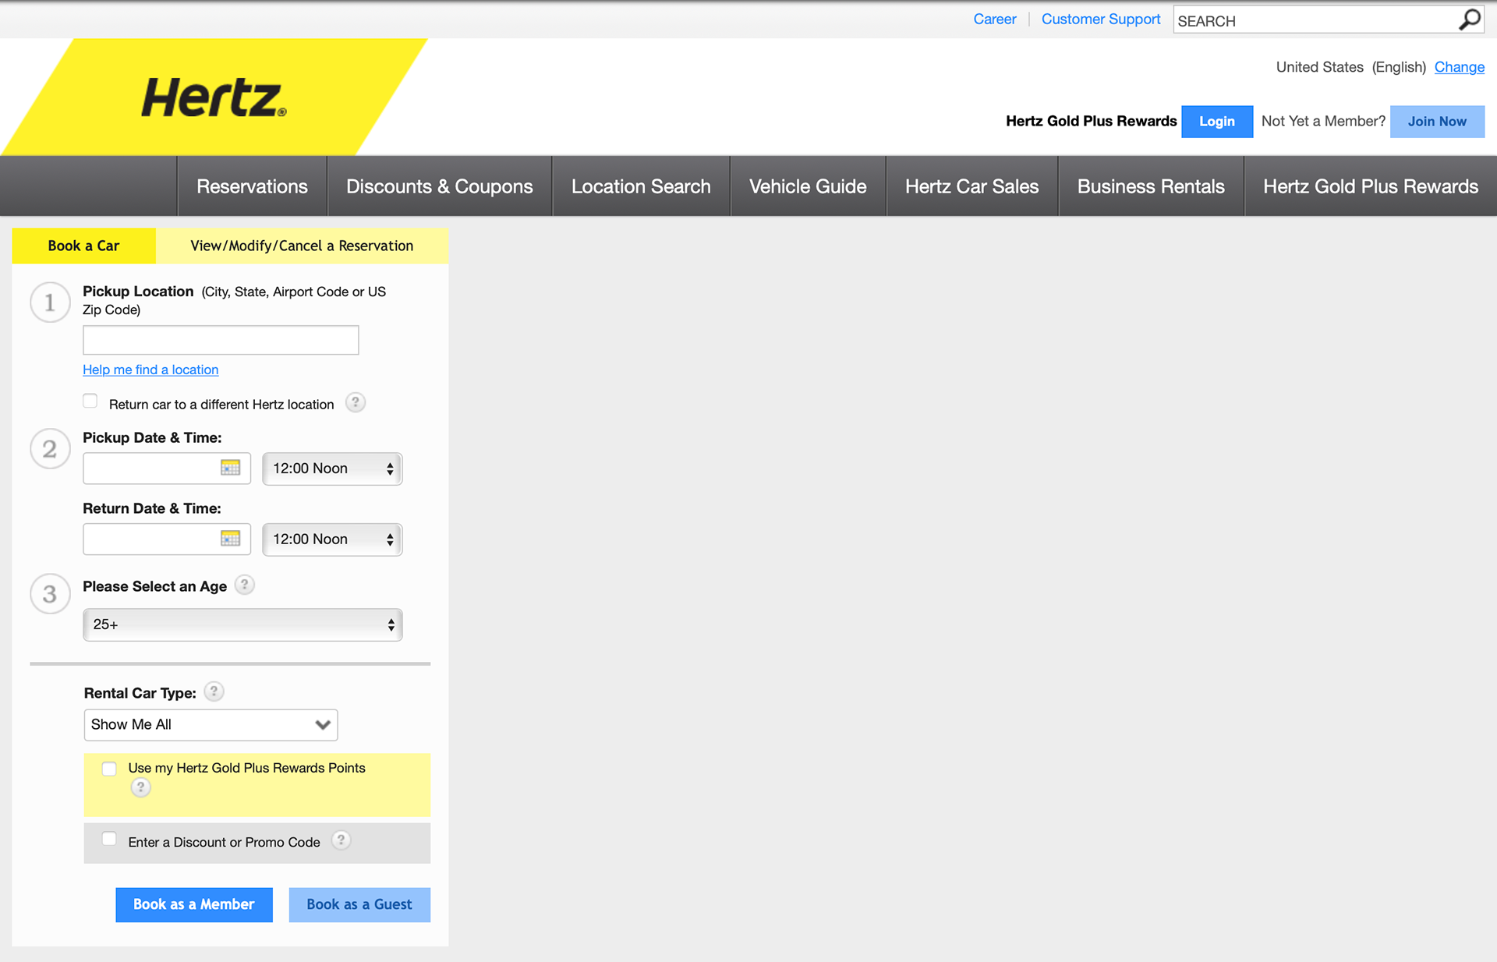Click the search magnifier icon
Image resolution: width=1497 pixels, height=962 pixels.
click(x=1469, y=19)
